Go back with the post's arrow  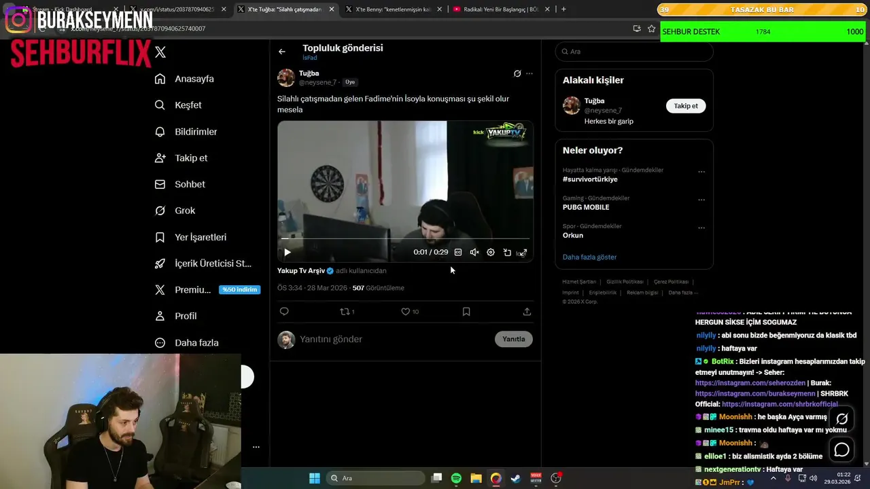coord(282,52)
